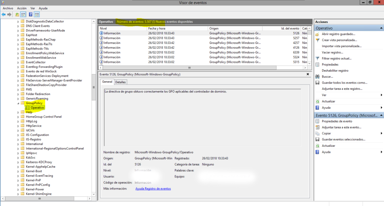The width and height of the screenshot is (384, 206).
Task: Click the Adjuntar tarea a este evento icon
Action: [317, 127]
